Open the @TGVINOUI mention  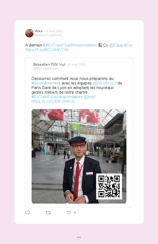[105, 83]
